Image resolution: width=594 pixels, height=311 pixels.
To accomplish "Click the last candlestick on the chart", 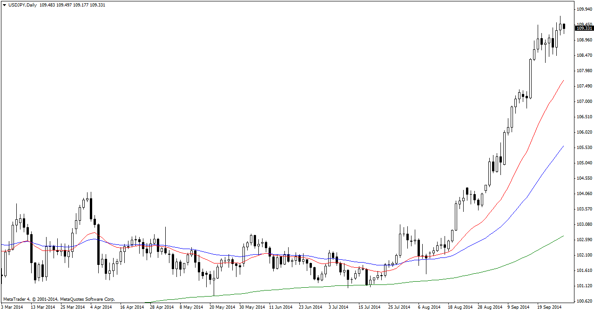I will (x=564, y=27).
